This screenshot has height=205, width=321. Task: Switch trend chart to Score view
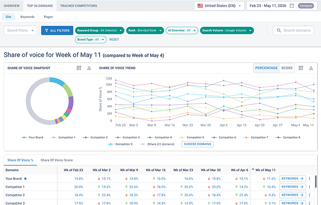pos(287,68)
